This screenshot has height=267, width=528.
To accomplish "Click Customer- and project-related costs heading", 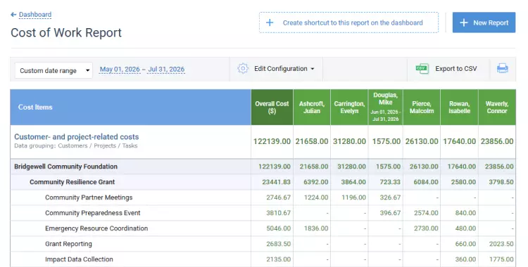I will 77,137.
